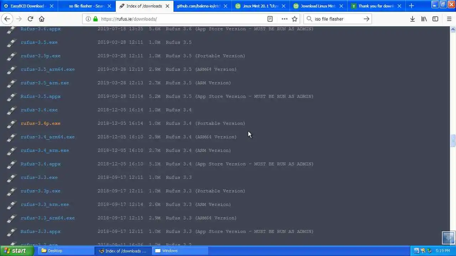Click the site information padlock icon

95,19
